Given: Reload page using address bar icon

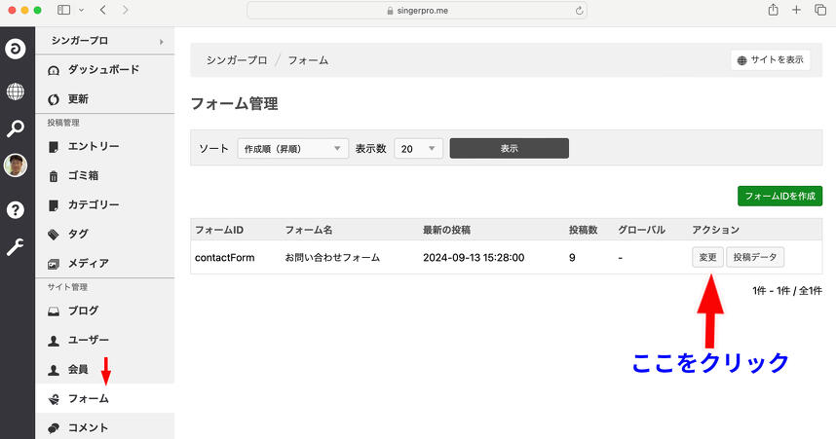Looking at the screenshot, I should tap(581, 10).
